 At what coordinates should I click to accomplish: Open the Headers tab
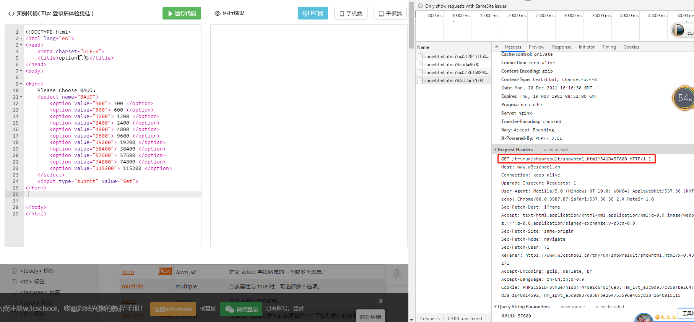click(x=513, y=47)
